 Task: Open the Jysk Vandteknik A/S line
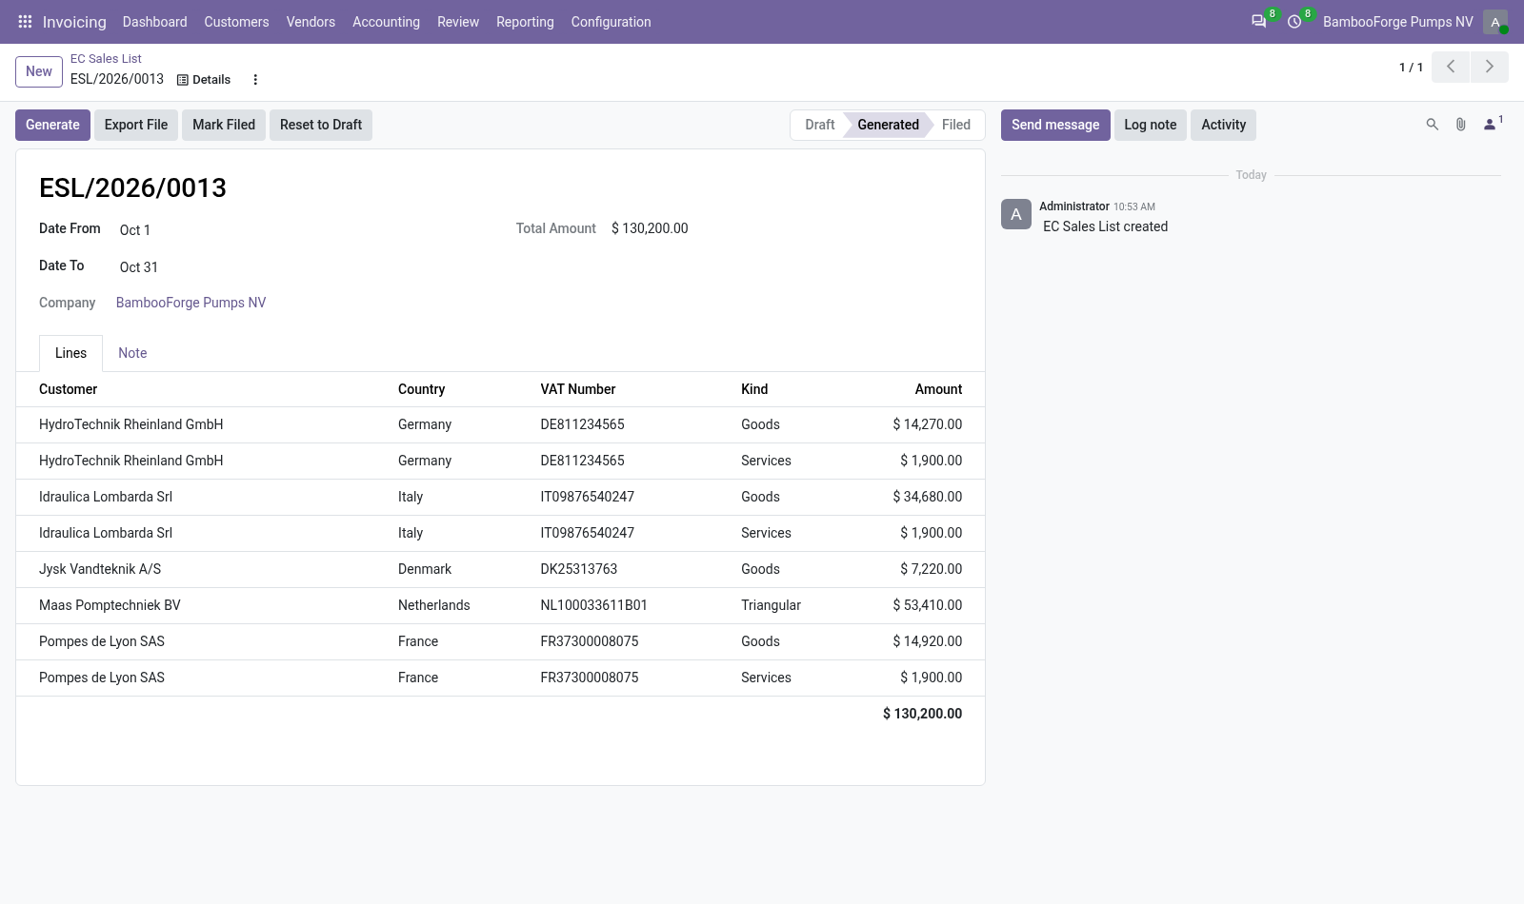pyautogui.click(x=500, y=569)
